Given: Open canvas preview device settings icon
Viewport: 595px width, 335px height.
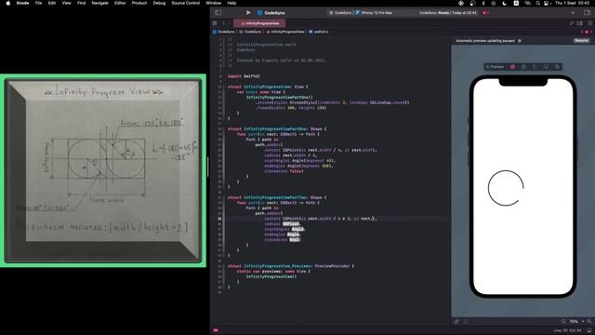Looking at the screenshot, I should coord(546,67).
